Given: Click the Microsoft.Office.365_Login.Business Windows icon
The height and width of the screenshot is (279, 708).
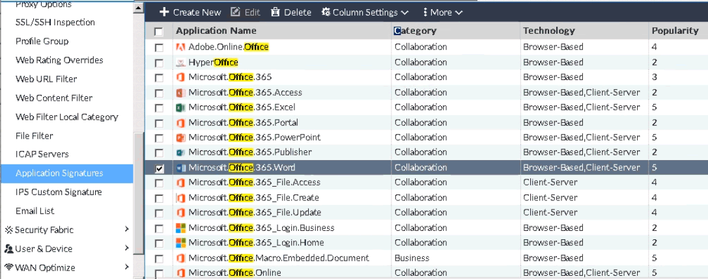Looking at the screenshot, I should (x=180, y=228).
